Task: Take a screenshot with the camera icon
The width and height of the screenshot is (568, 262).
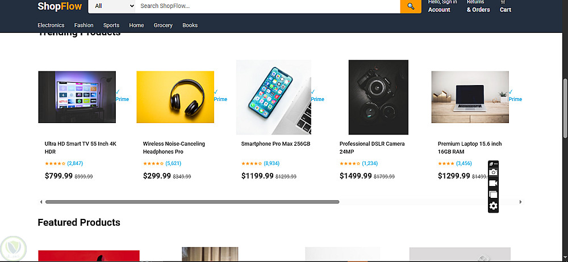Action: 494,172
